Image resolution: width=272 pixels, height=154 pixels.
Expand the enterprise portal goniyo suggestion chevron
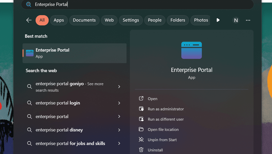119,86
